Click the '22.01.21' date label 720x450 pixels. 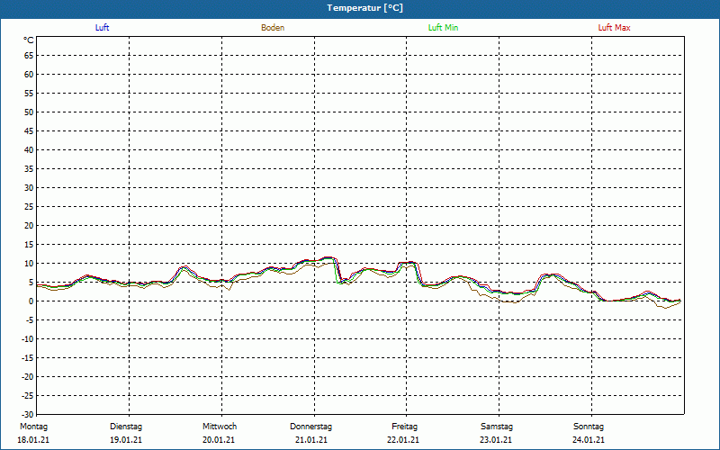click(403, 440)
